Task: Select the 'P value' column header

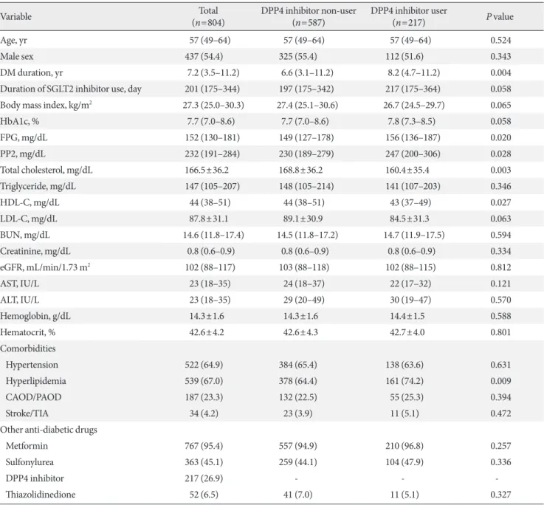Action: (500, 17)
